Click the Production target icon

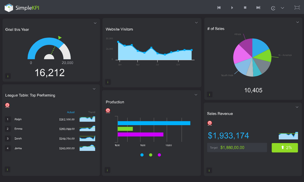point(108,111)
